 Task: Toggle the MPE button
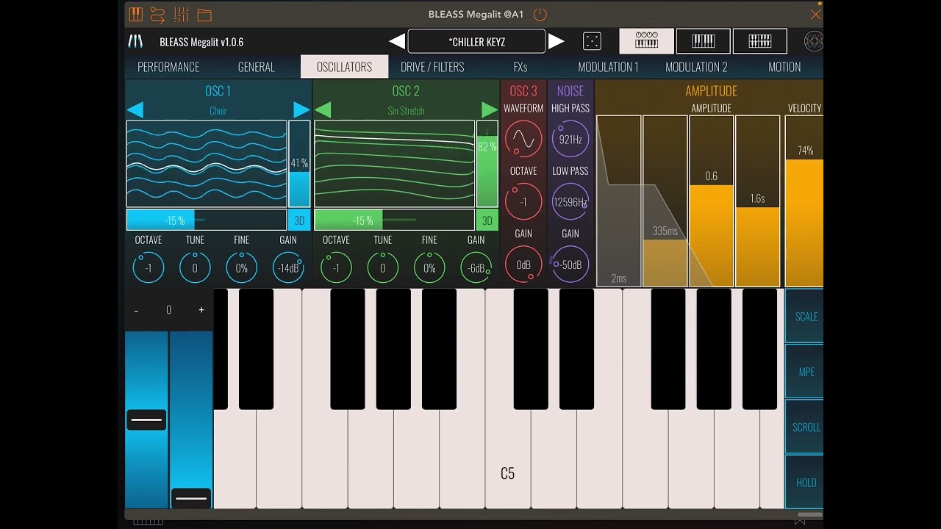point(806,372)
